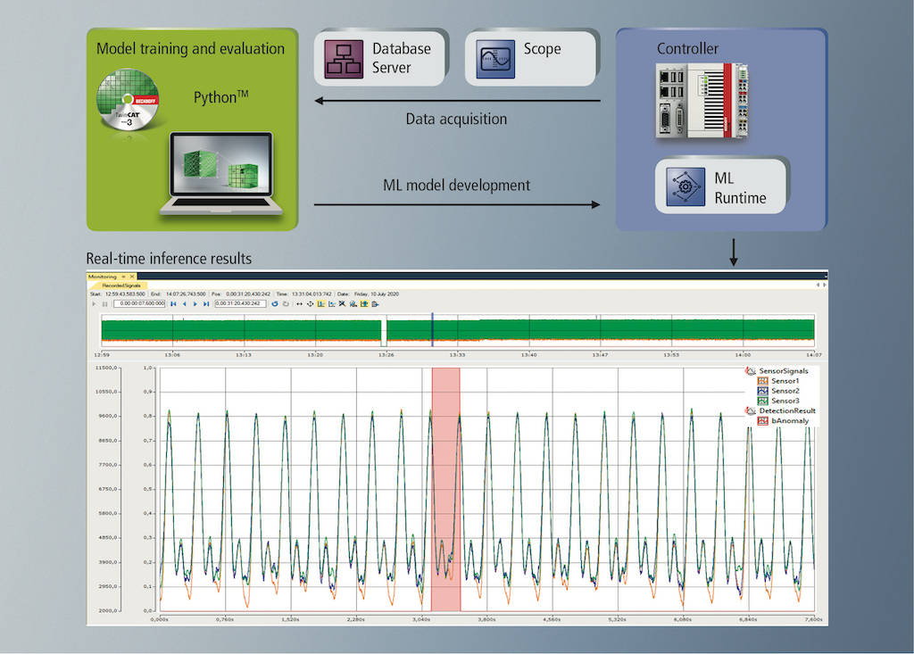Click the Controller hardware image
Viewport: 914px width, 654px height.
click(702, 100)
